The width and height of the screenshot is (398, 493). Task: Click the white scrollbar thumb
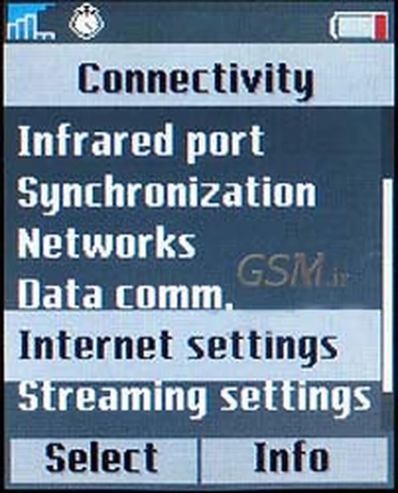point(387,286)
